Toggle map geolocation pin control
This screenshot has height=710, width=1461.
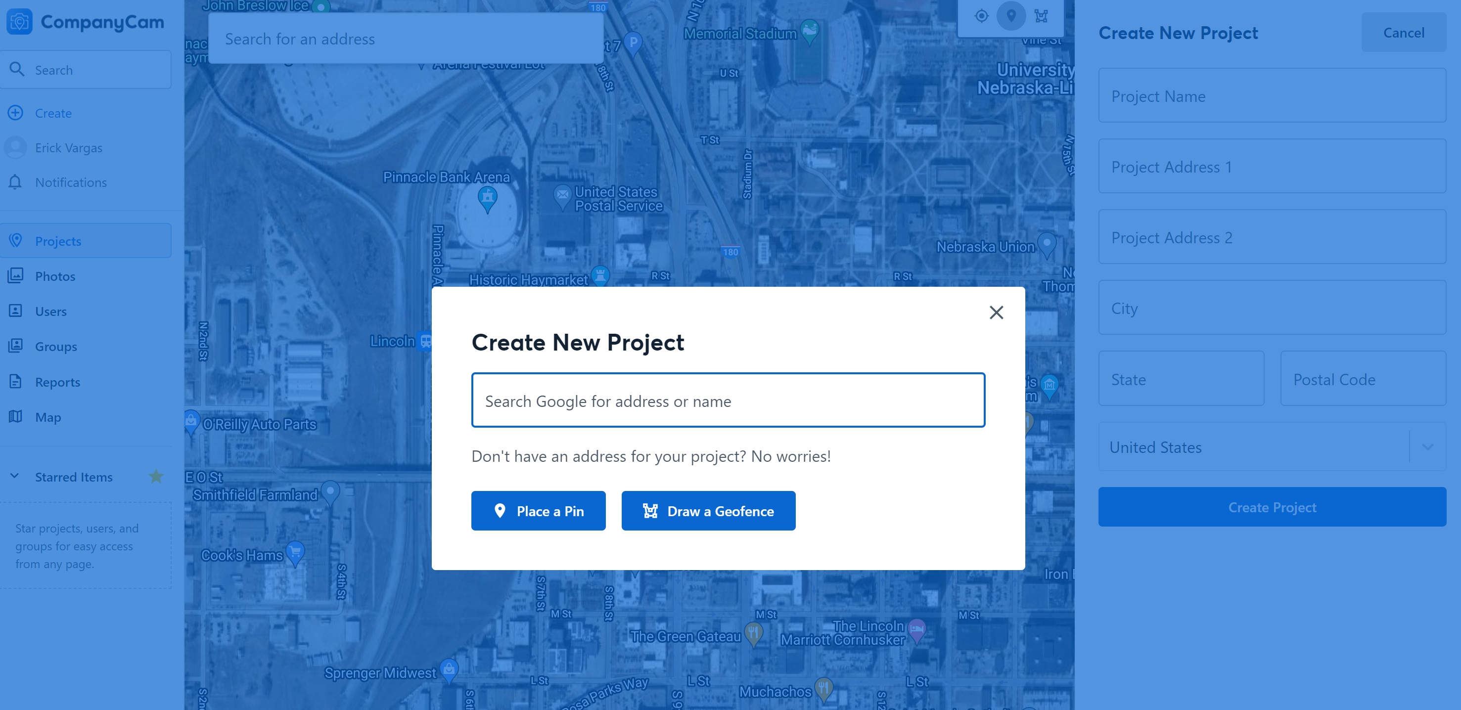pyautogui.click(x=1011, y=16)
